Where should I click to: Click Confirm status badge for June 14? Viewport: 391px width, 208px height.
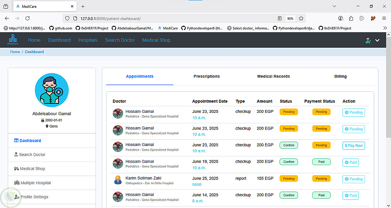click(289, 195)
